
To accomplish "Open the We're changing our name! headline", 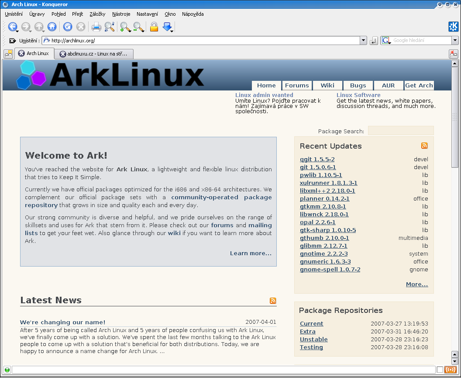I will pos(62,322).
